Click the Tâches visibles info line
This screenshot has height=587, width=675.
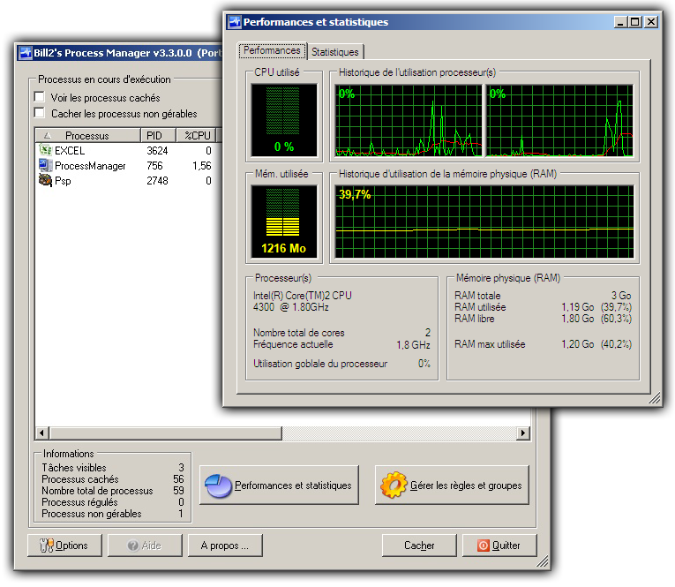pyautogui.click(x=113, y=468)
